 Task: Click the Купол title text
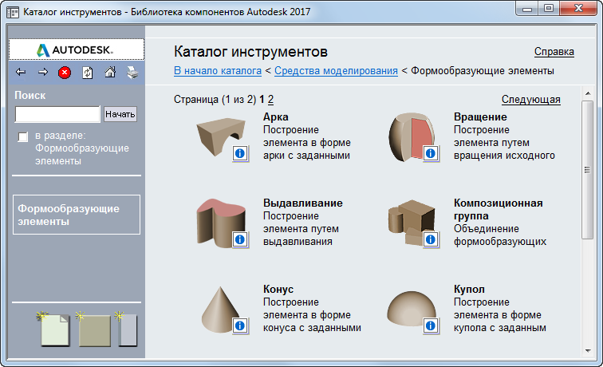(x=469, y=289)
